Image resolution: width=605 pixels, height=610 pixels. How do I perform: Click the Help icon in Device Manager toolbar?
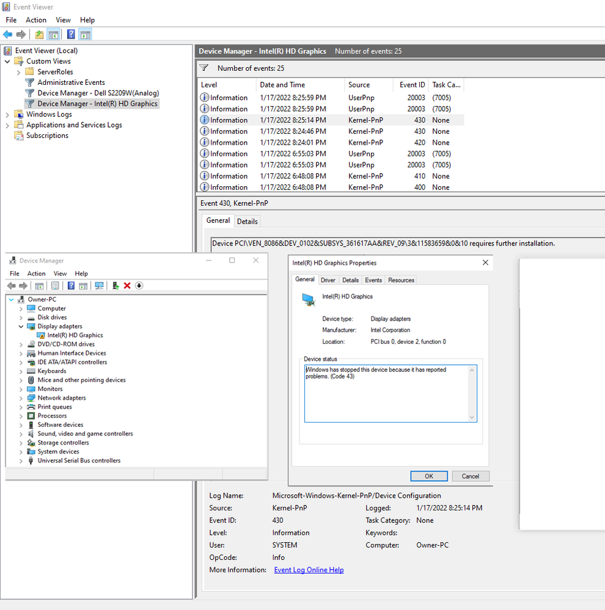coord(71,286)
